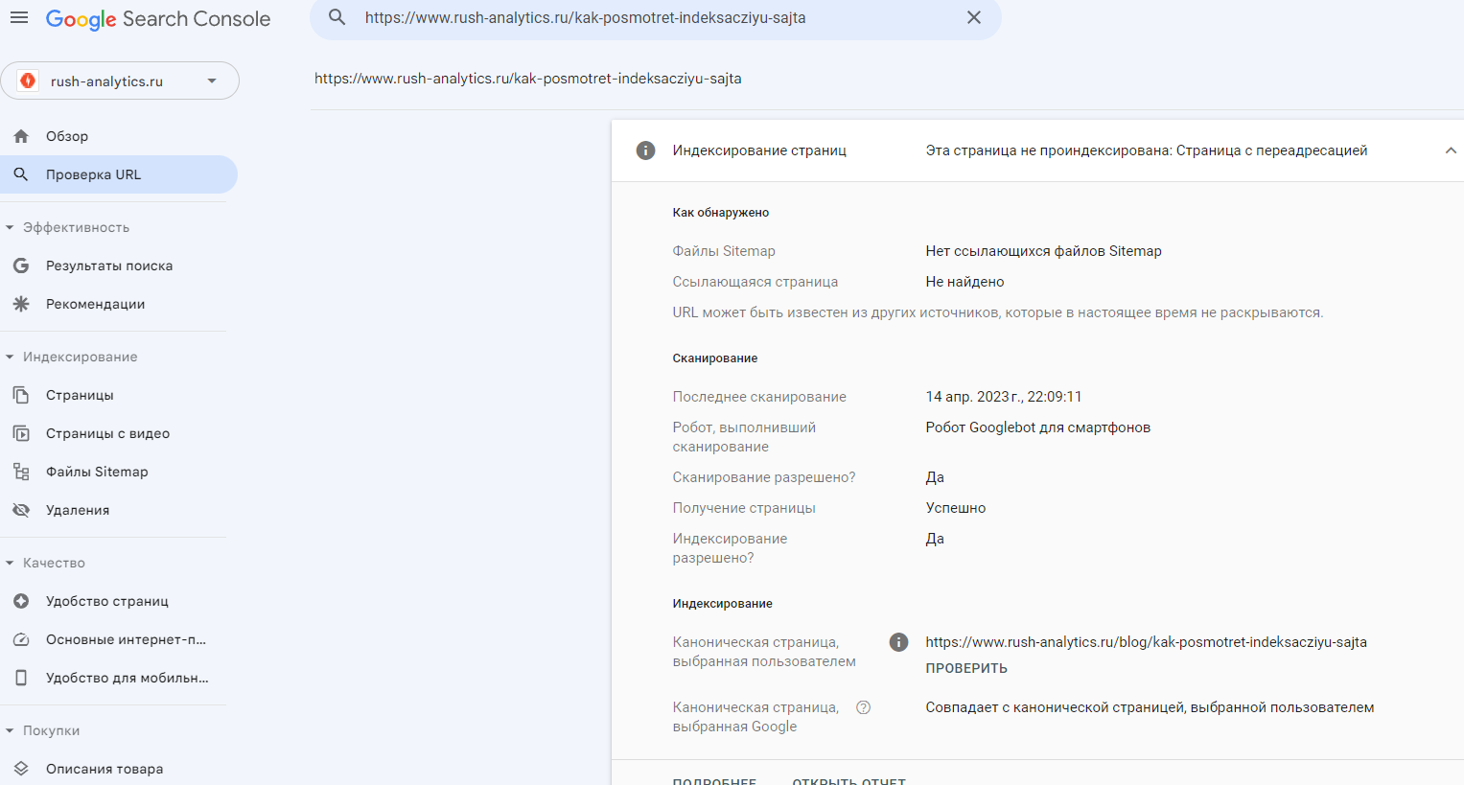Open Рекомендации section
Image resolution: width=1464 pixels, height=785 pixels.
(95, 304)
